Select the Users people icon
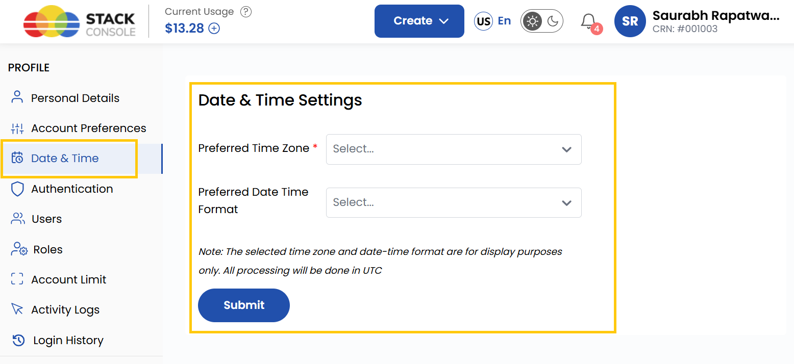The image size is (794, 364). tap(17, 218)
